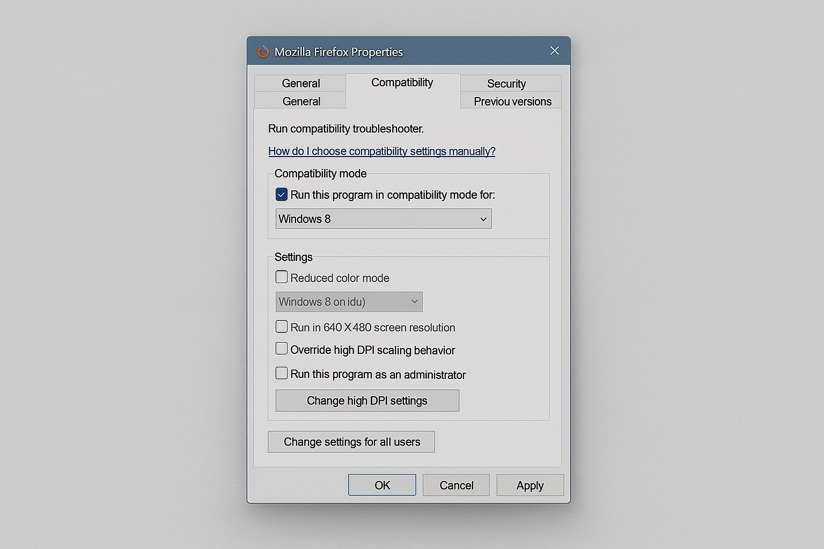Click the Apply button
824x549 pixels.
click(x=530, y=485)
